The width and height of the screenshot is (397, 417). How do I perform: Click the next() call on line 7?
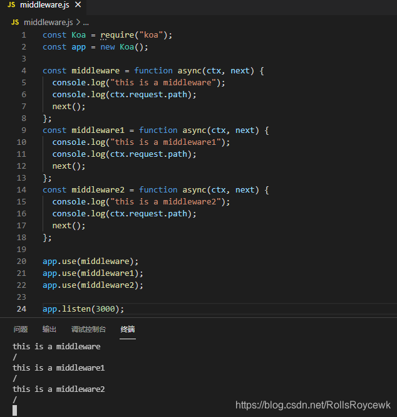[x=66, y=107]
